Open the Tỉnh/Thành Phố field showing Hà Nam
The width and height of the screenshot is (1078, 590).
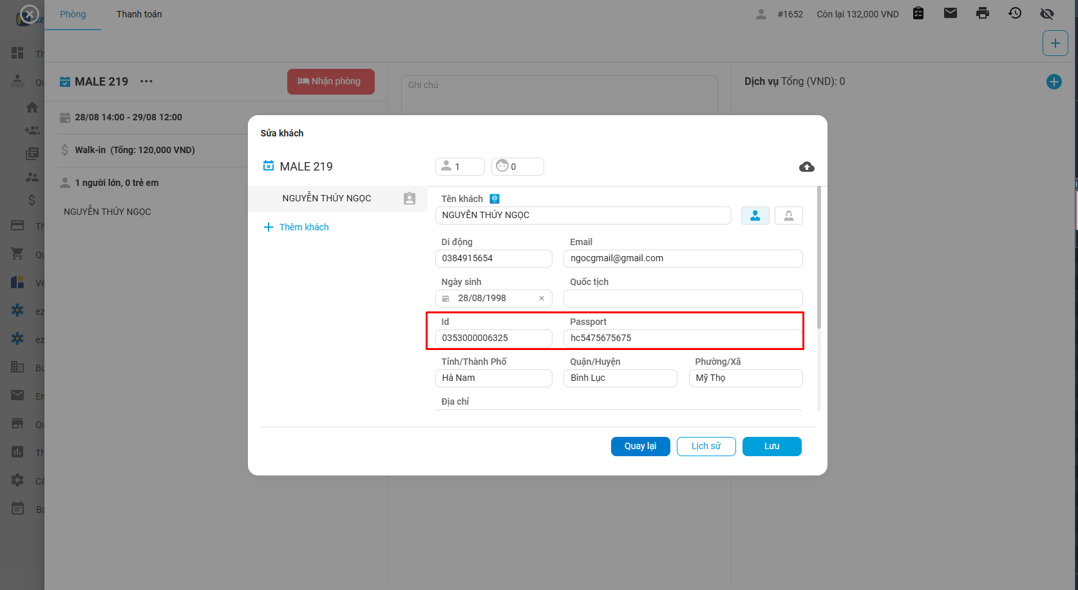(x=493, y=378)
